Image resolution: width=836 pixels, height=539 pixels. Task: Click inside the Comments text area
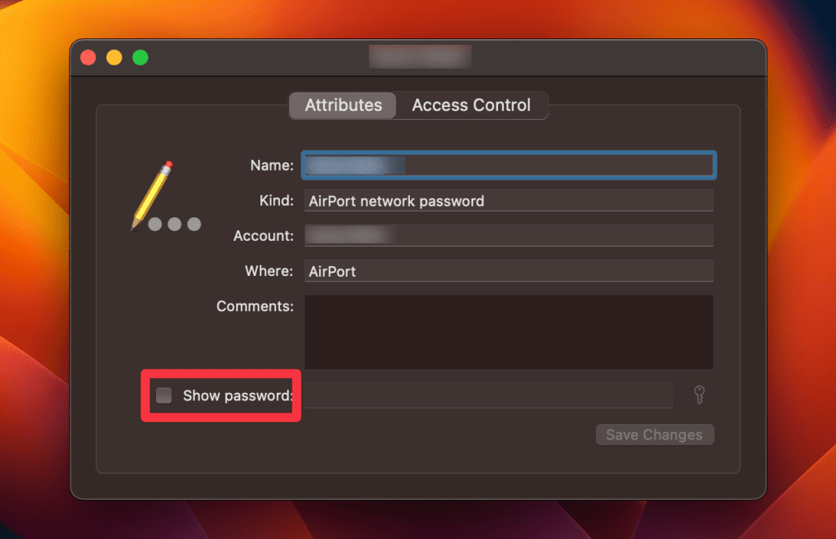tap(509, 332)
